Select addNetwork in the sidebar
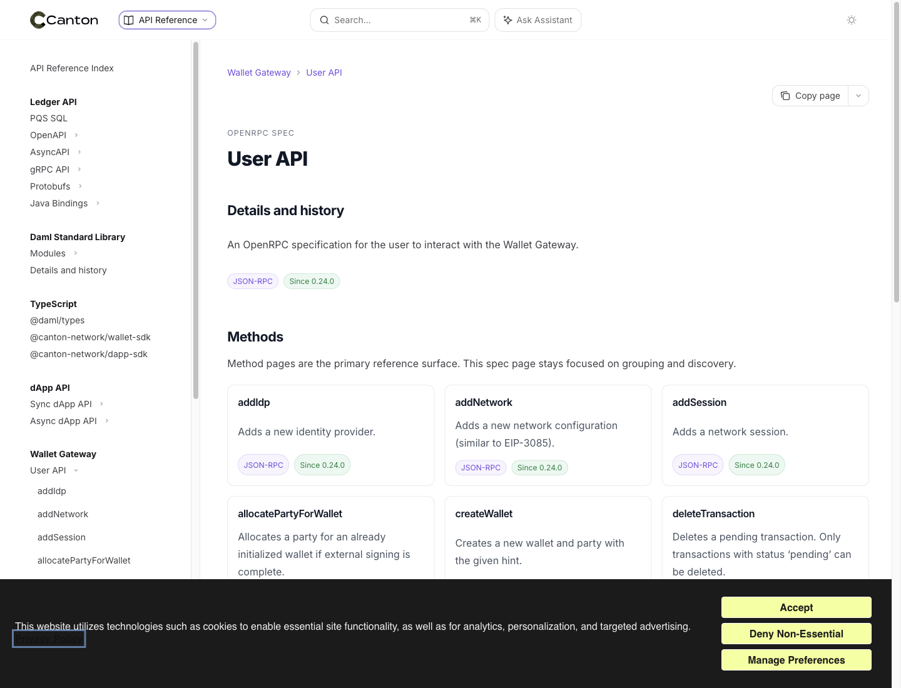This screenshot has height=688, width=901. click(x=63, y=514)
